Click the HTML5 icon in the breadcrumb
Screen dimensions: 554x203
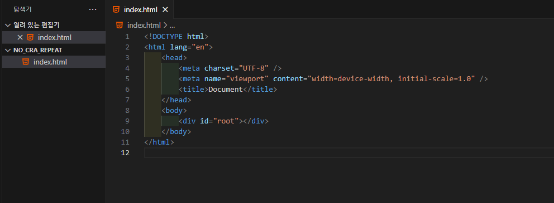point(120,25)
